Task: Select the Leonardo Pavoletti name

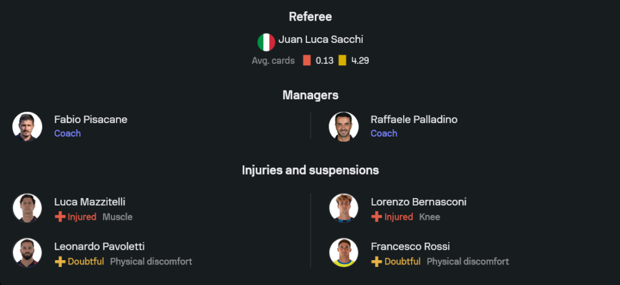Action: tap(99, 247)
